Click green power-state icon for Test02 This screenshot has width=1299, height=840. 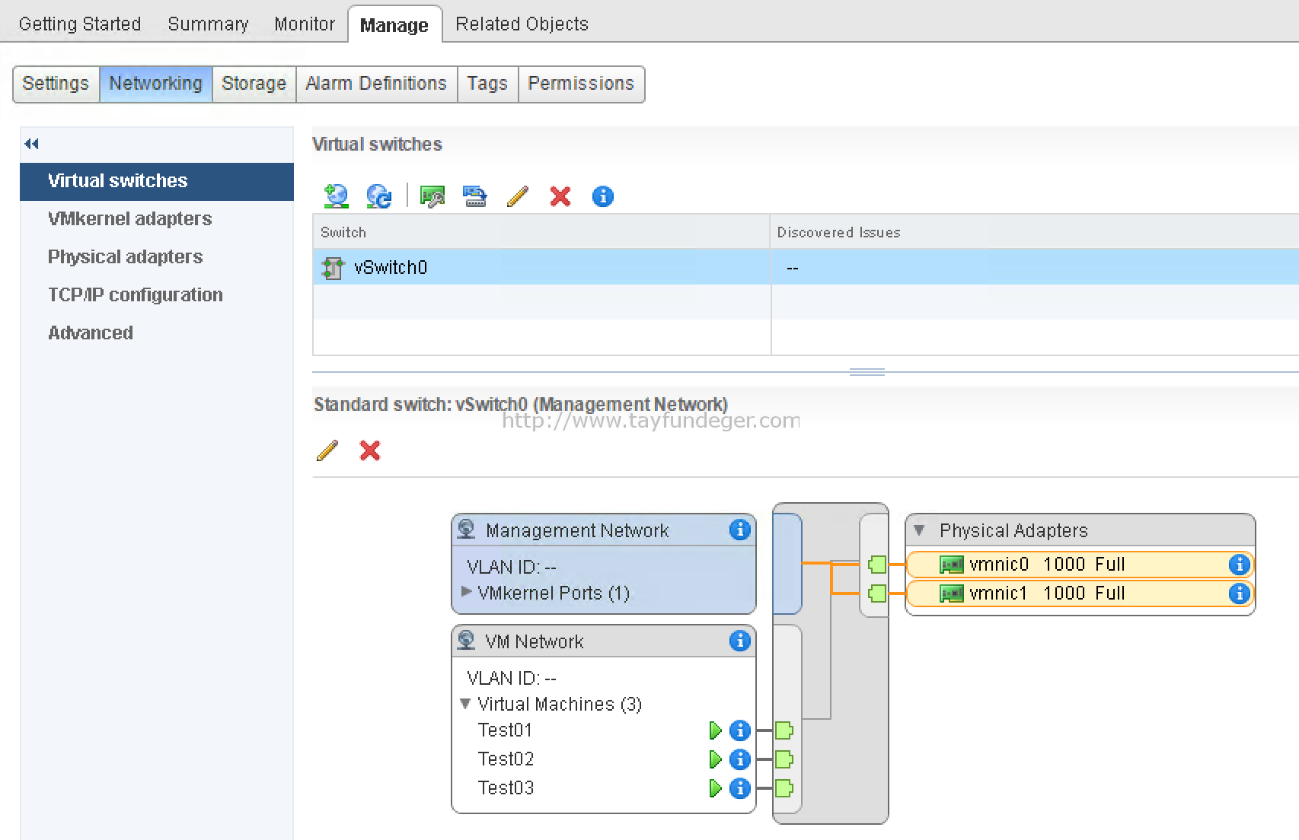click(715, 759)
